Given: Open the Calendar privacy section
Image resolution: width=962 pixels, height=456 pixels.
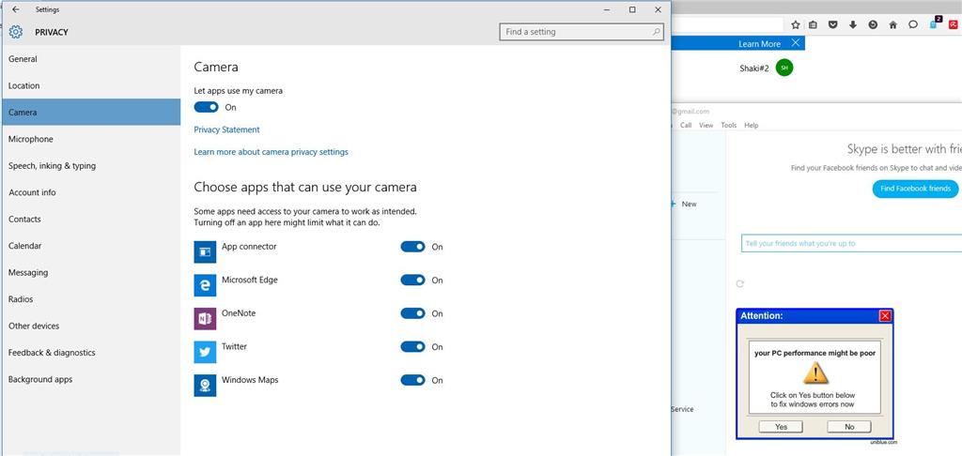Looking at the screenshot, I should coord(91,246).
